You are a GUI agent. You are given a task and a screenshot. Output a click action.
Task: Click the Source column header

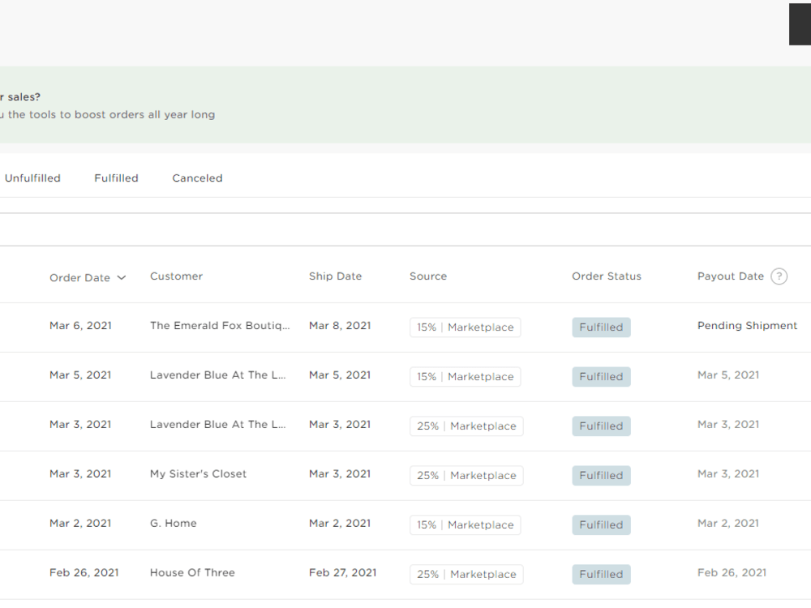click(428, 276)
